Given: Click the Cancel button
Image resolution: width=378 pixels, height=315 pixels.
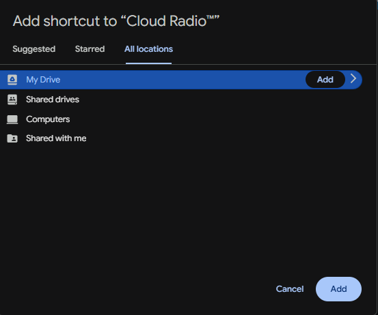Looking at the screenshot, I should (290, 289).
